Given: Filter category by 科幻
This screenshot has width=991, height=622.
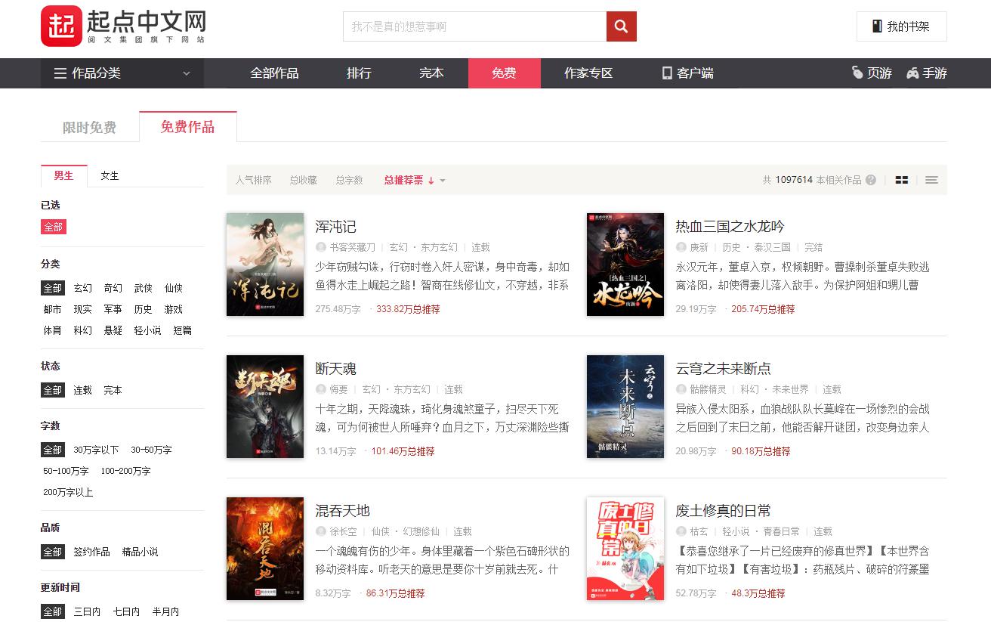Looking at the screenshot, I should 83,330.
